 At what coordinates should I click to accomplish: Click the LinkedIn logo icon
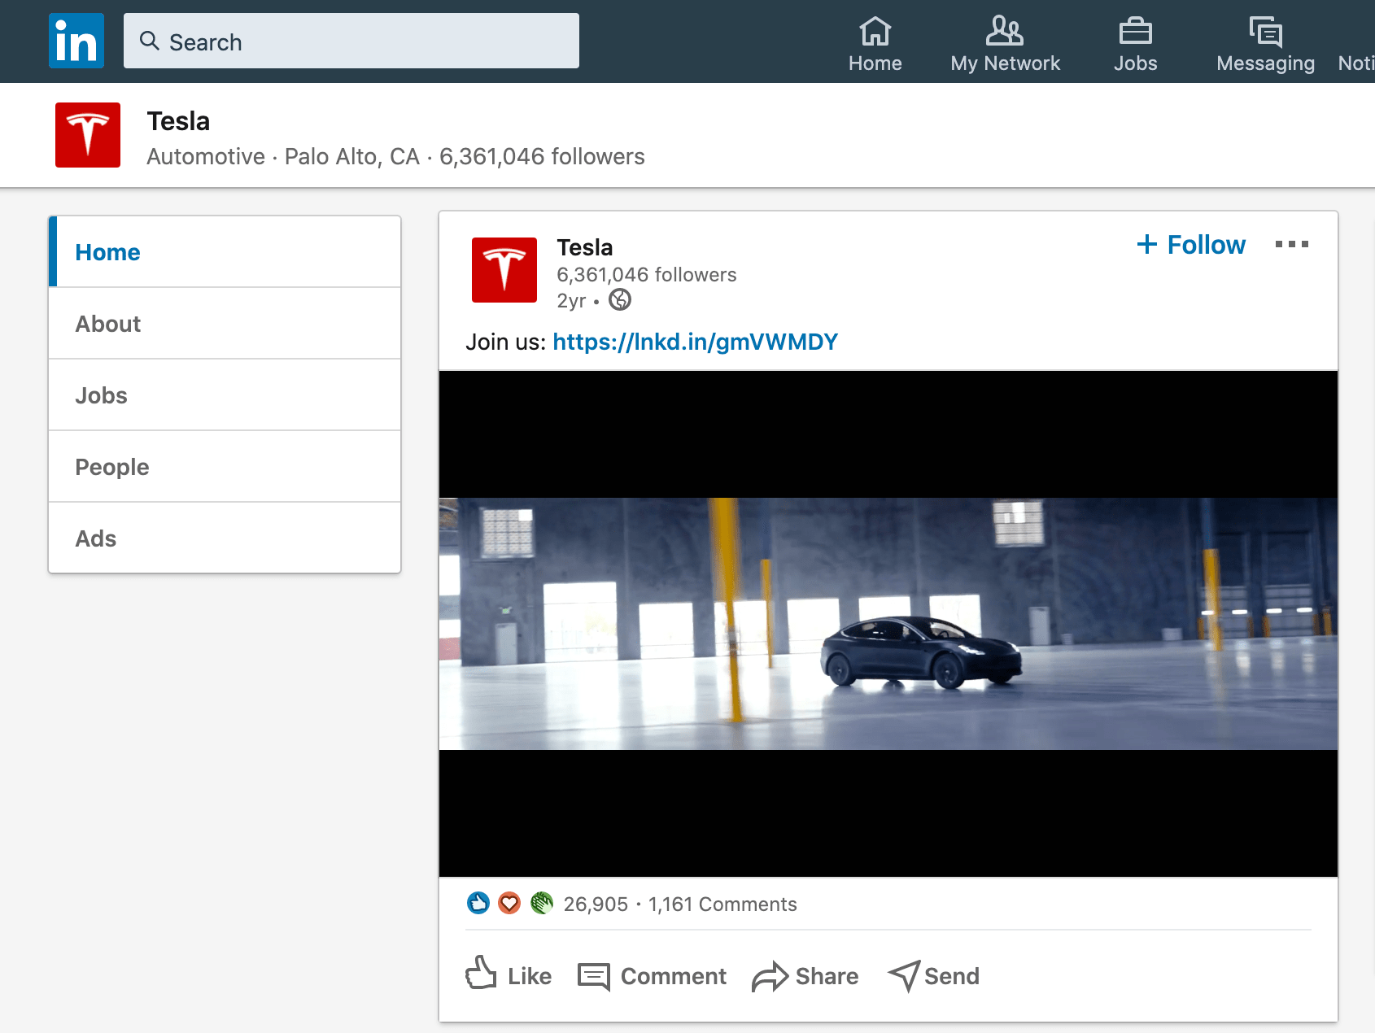coord(76,41)
